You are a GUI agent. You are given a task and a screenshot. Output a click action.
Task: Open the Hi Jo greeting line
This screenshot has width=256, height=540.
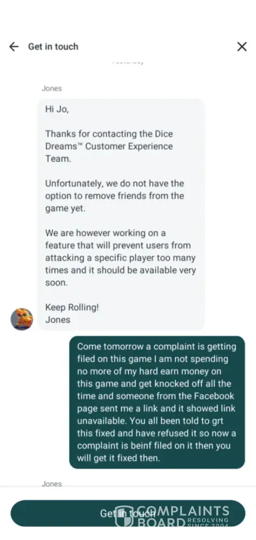57,109
